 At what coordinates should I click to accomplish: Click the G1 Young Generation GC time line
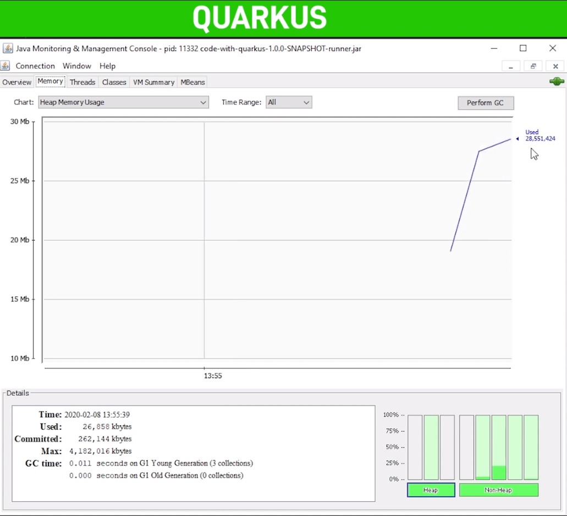161,463
